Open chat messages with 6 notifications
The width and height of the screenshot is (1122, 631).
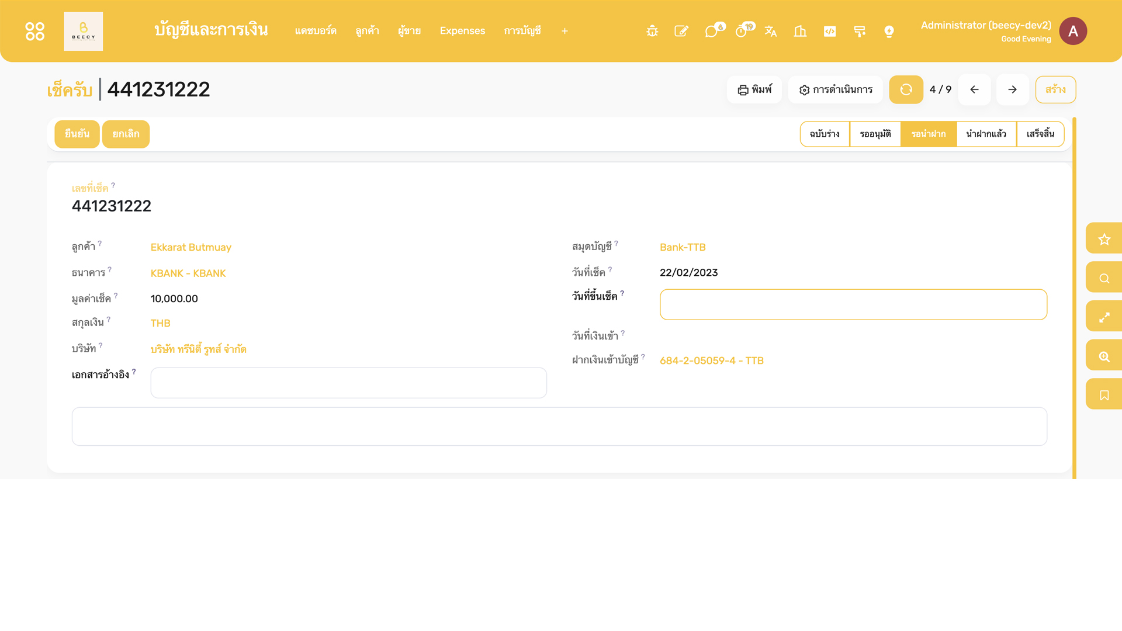711,31
